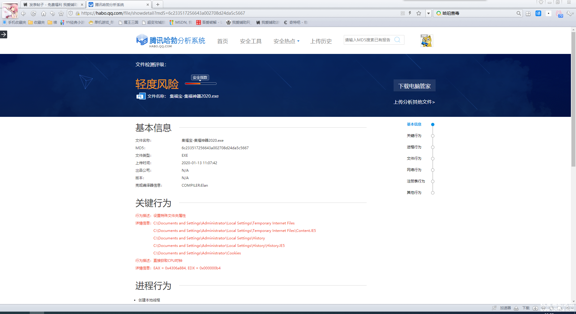Click the skin t-shirt icon in title bar
Image resolution: width=576 pixels, height=314 pixels.
pos(541,2)
